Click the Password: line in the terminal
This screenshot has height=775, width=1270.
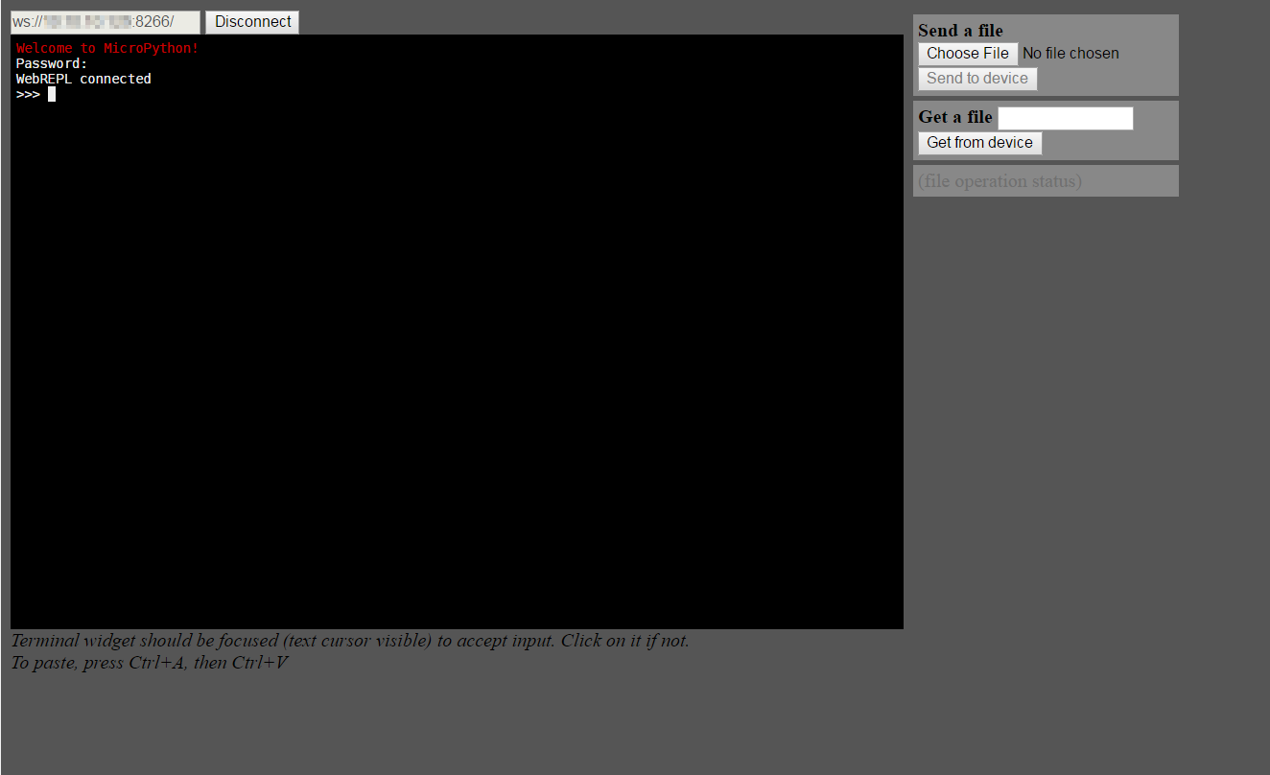[52, 63]
